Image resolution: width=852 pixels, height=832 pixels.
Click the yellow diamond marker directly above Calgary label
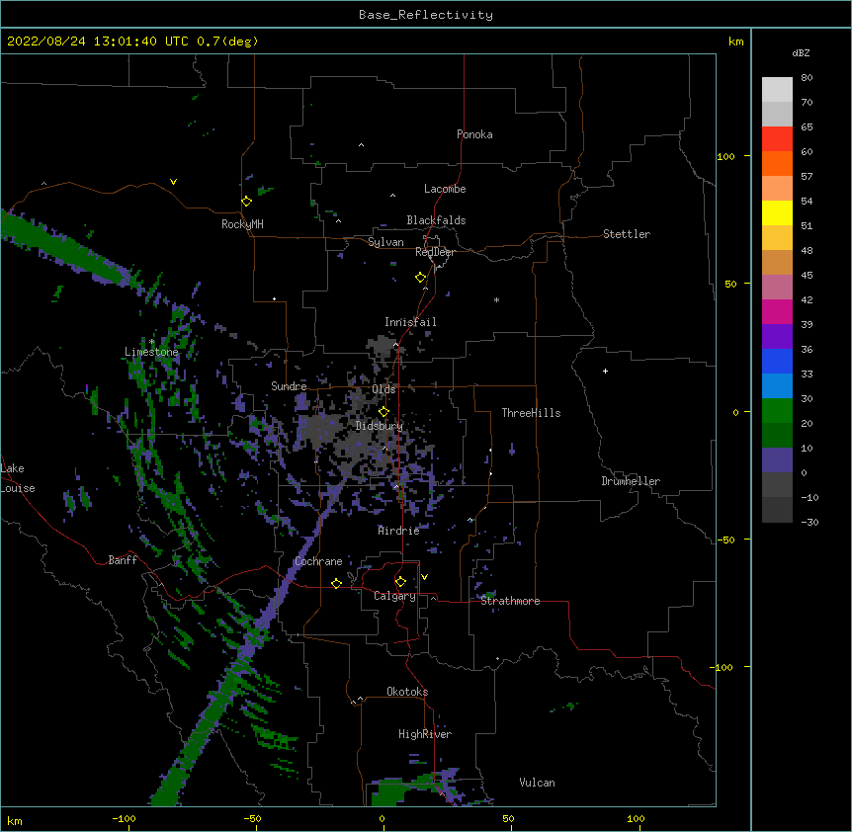[400, 582]
